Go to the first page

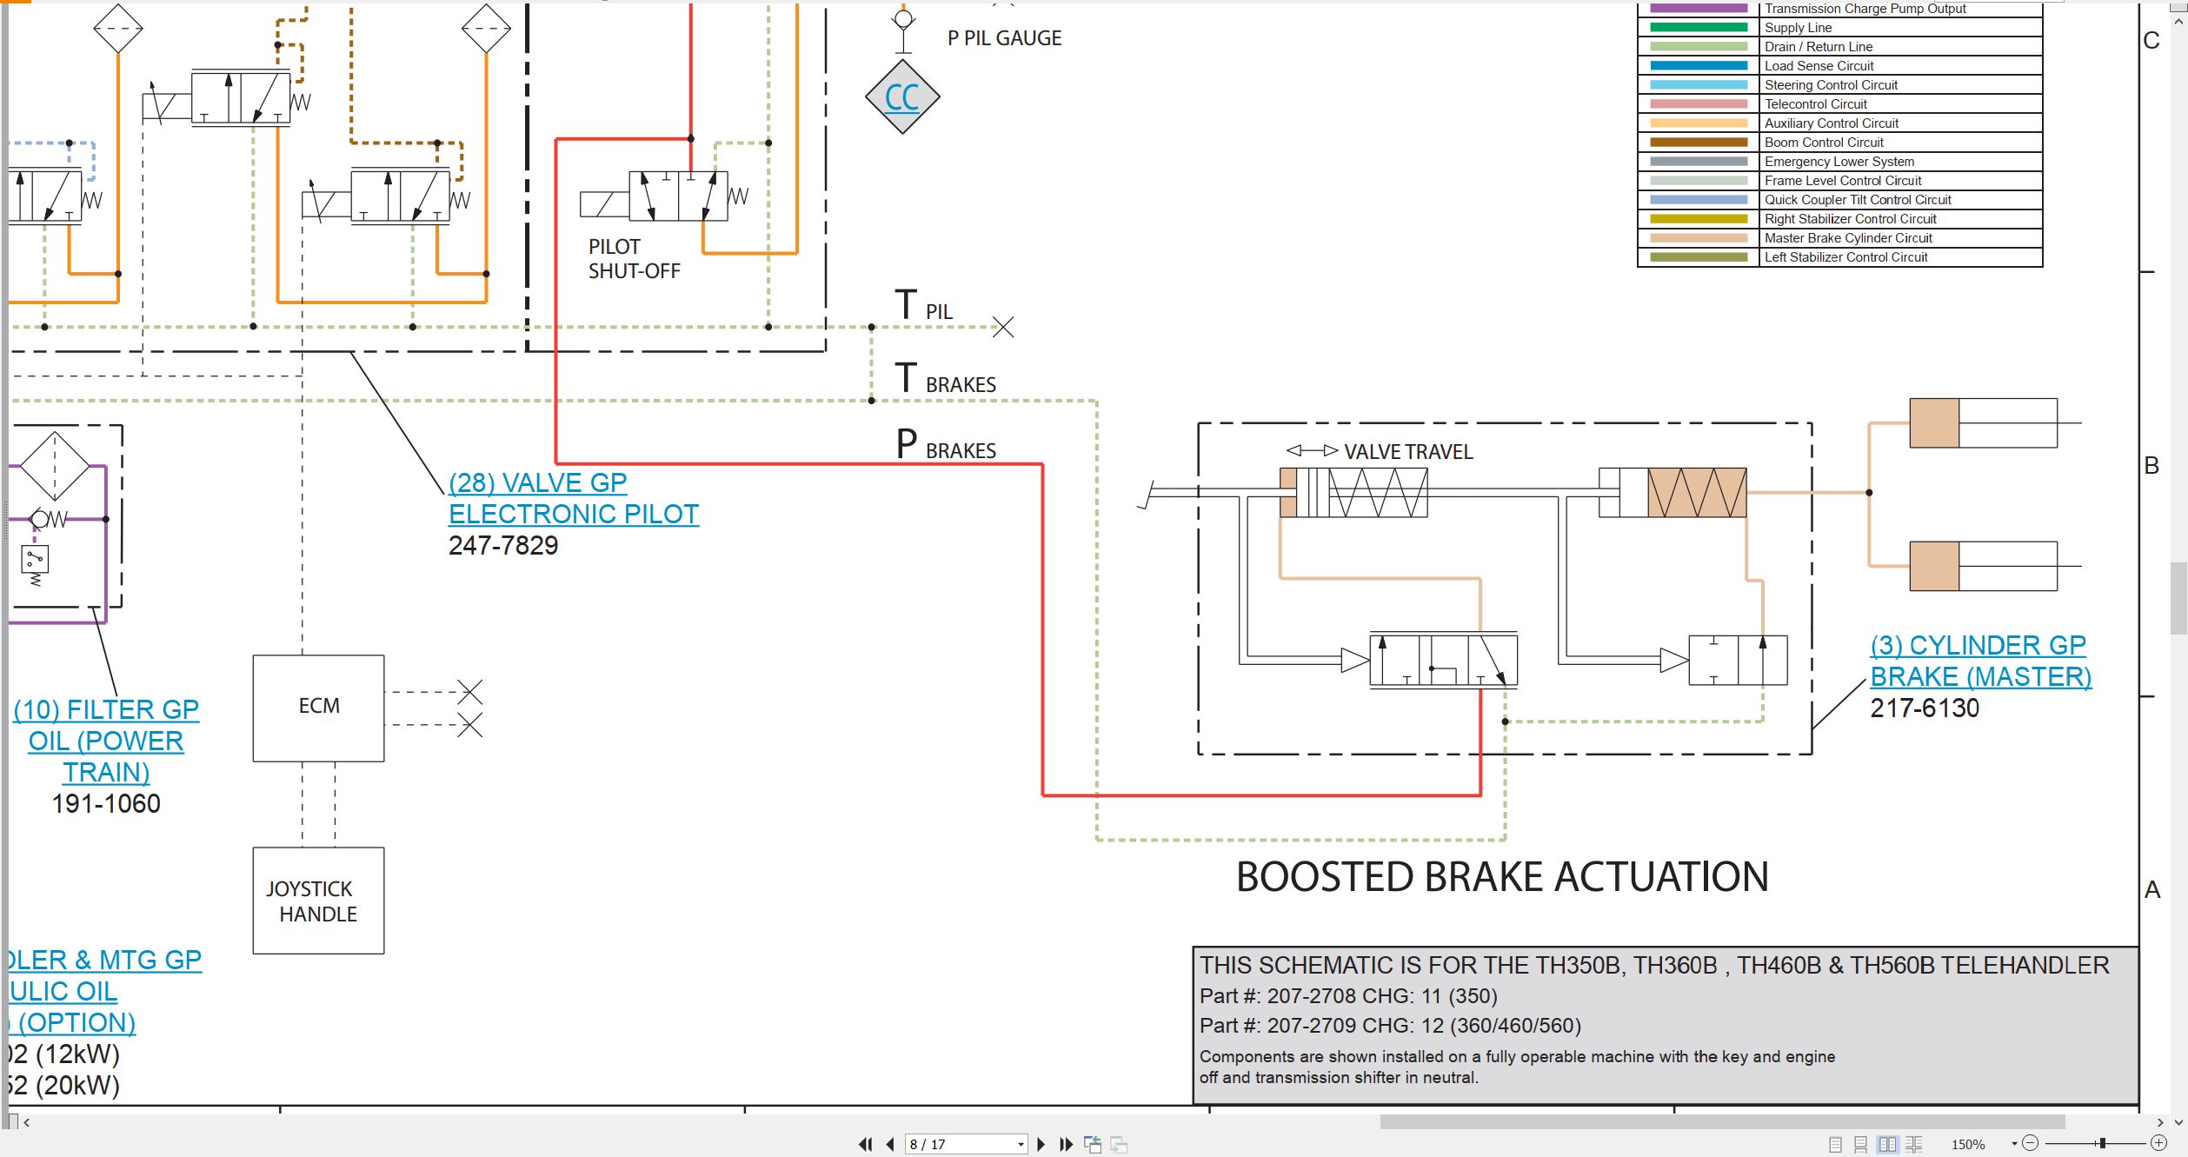coord(865,1144)
